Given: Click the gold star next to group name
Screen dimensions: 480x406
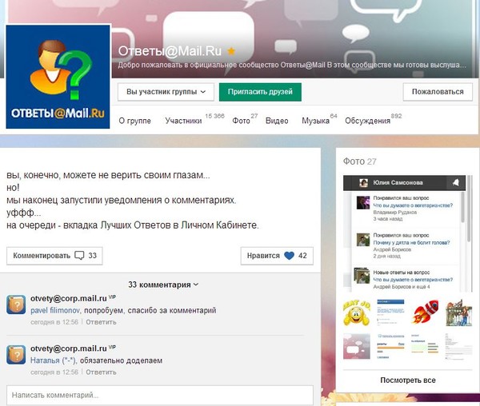Looking at the screenshot, I should (231, 51).
